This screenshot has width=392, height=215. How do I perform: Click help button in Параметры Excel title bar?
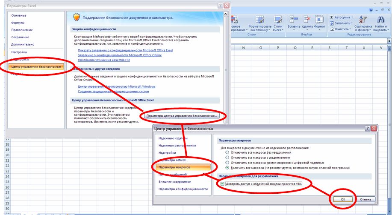tap(220, 6)
